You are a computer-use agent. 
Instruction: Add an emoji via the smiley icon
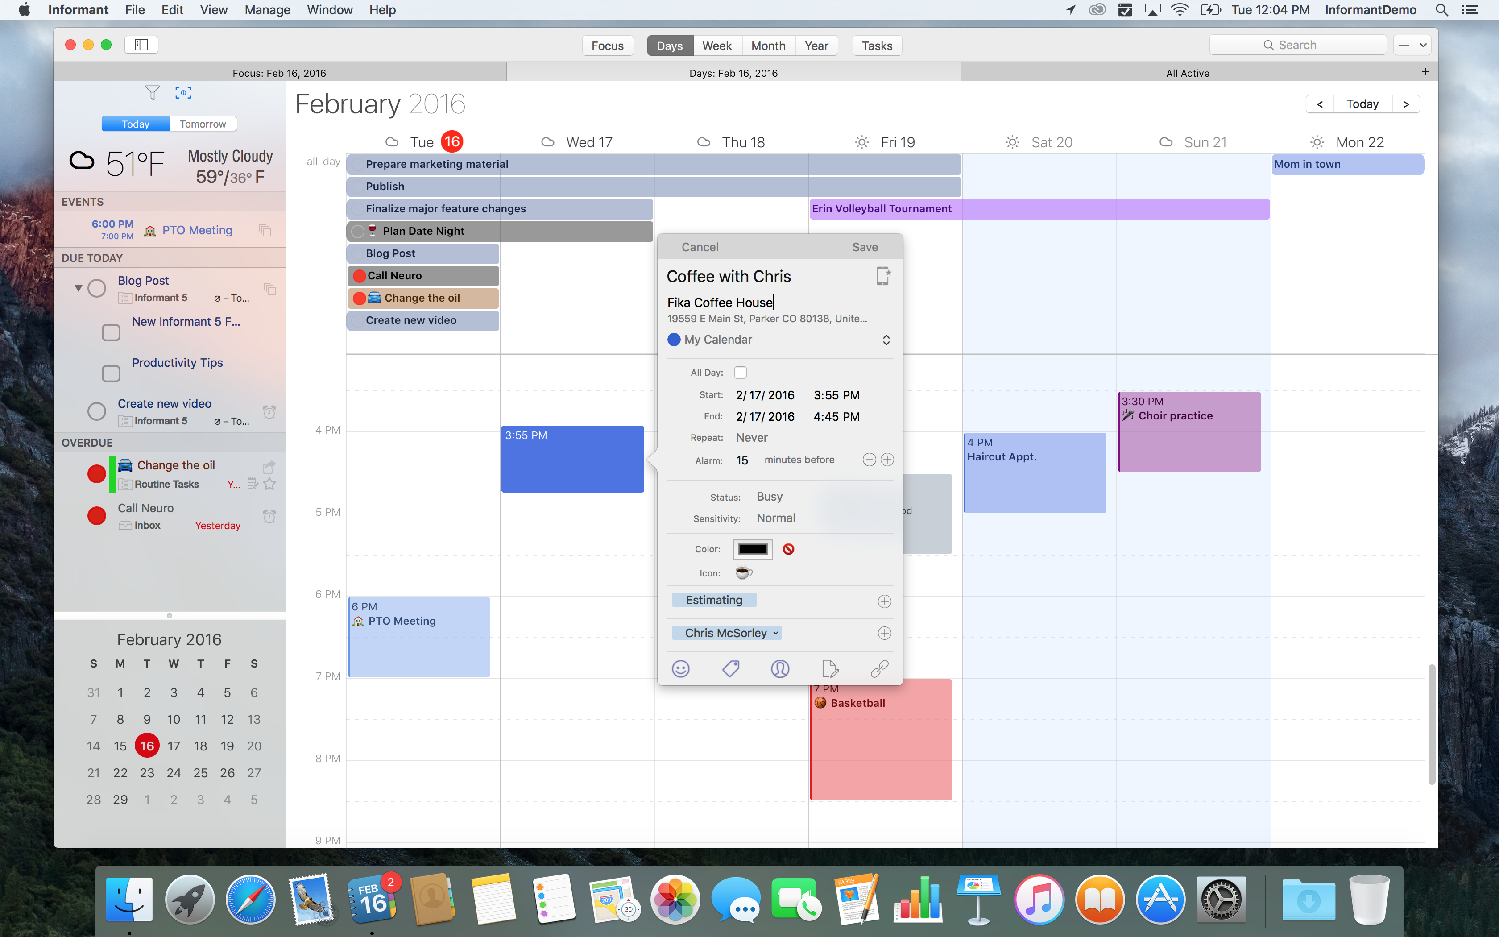pos(680,669)
